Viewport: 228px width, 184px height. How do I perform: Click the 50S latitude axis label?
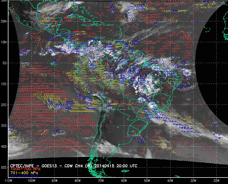4,167
